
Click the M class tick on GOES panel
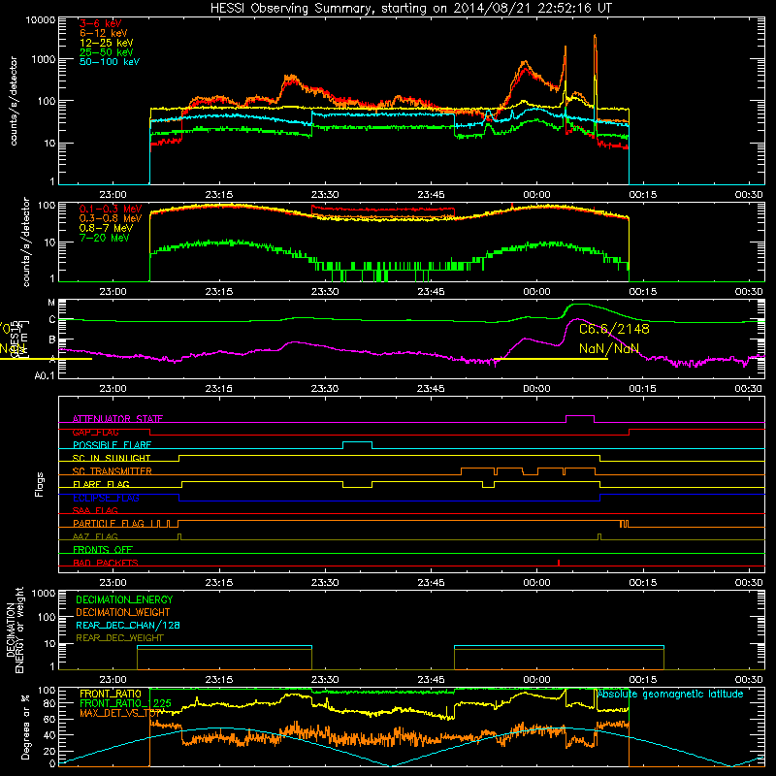click(51, 303)
